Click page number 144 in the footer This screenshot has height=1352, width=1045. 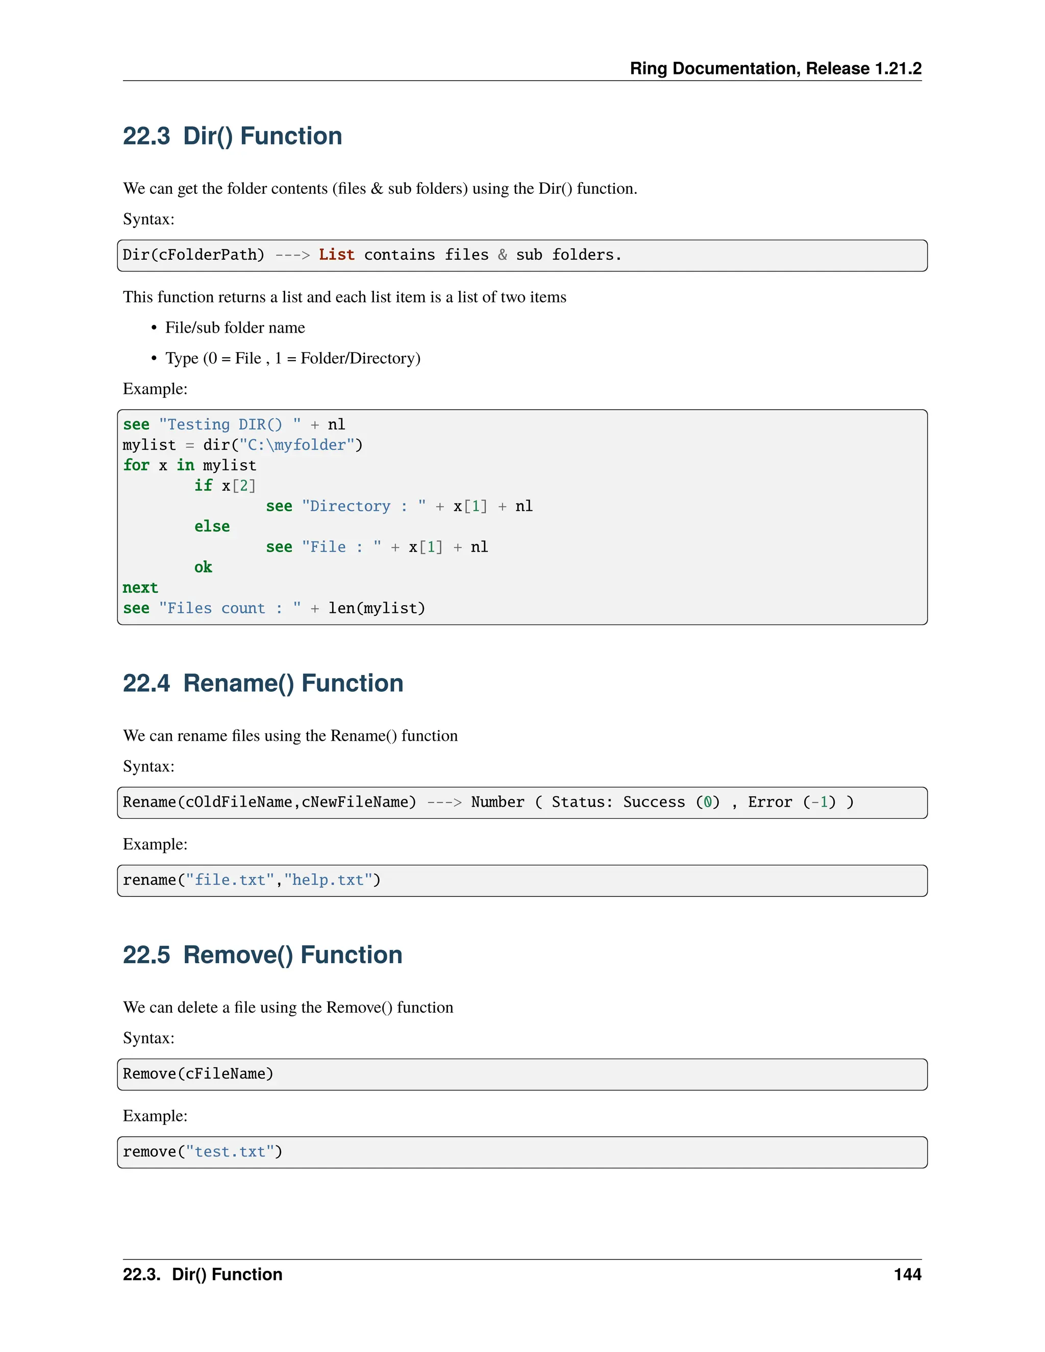[907, 1274]
